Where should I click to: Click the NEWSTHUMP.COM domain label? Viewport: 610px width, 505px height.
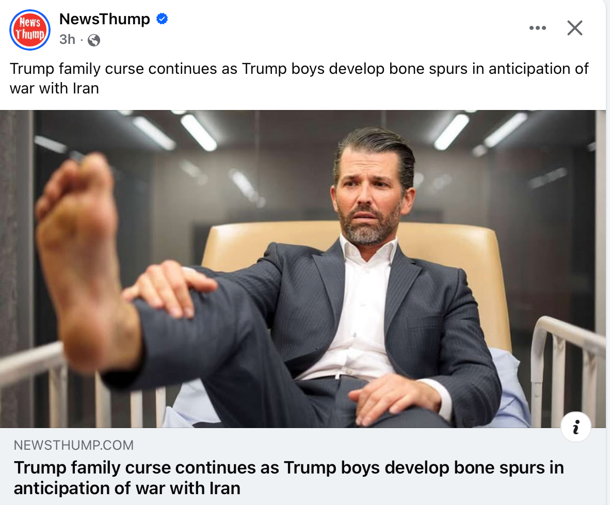[73, 445]
